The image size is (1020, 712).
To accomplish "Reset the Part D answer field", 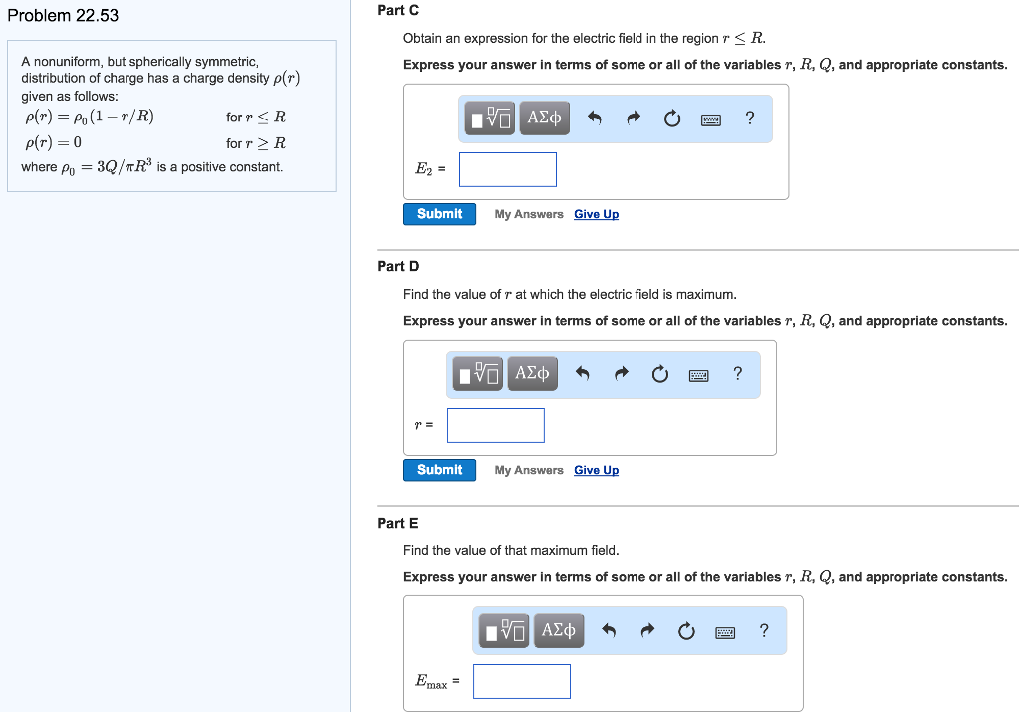I will point(660,374).
